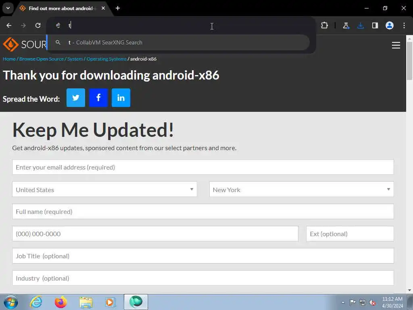Screen dimensions: 413x310
Task: Click the muted volume tray icon
Action: pos(372,303)
